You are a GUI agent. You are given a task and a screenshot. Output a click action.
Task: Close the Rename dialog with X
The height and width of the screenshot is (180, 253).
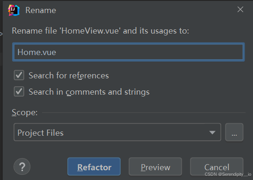tap(240, 9)
